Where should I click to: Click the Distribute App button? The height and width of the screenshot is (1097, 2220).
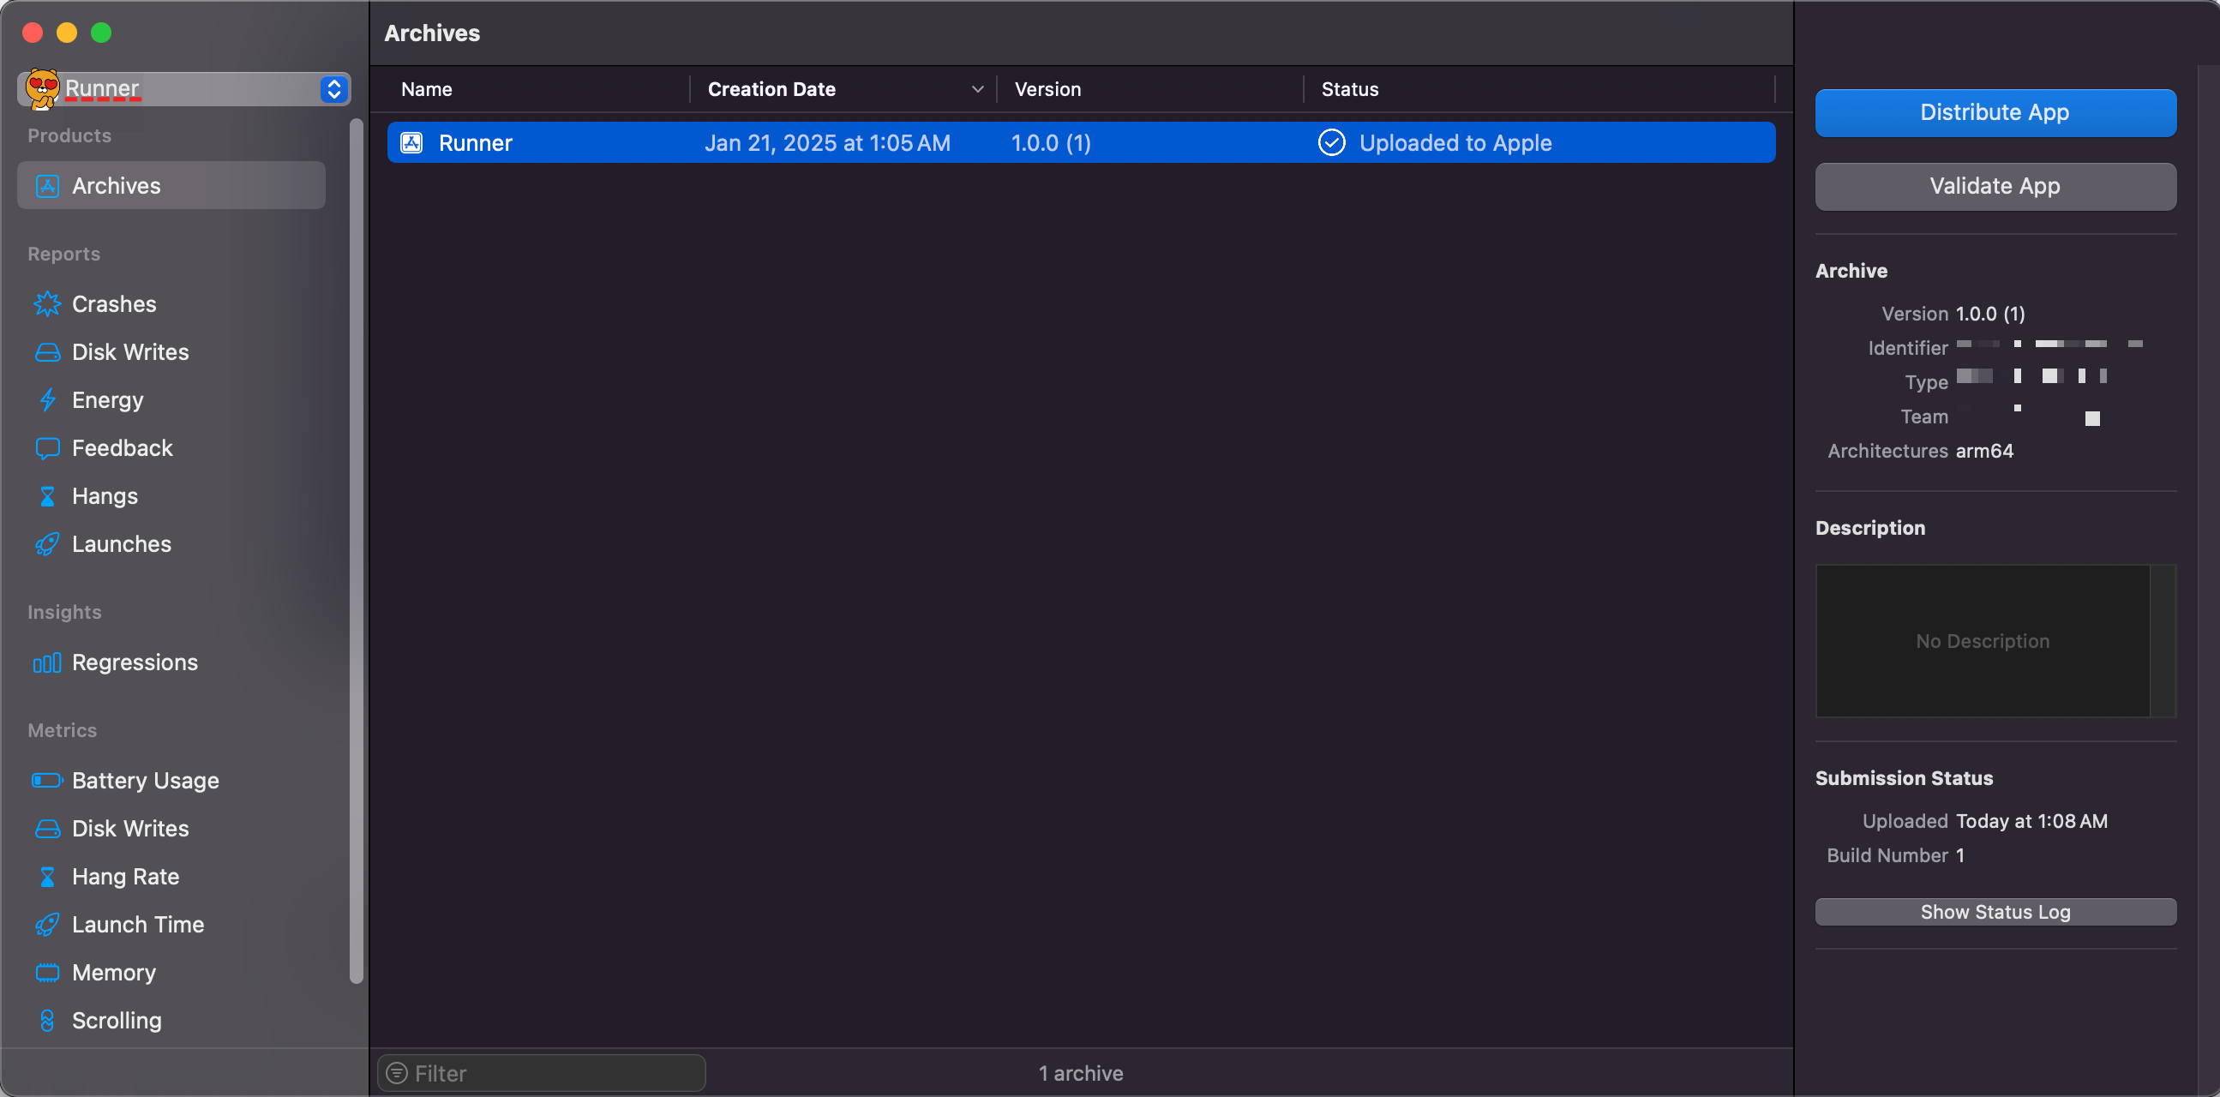point(1995,112)
